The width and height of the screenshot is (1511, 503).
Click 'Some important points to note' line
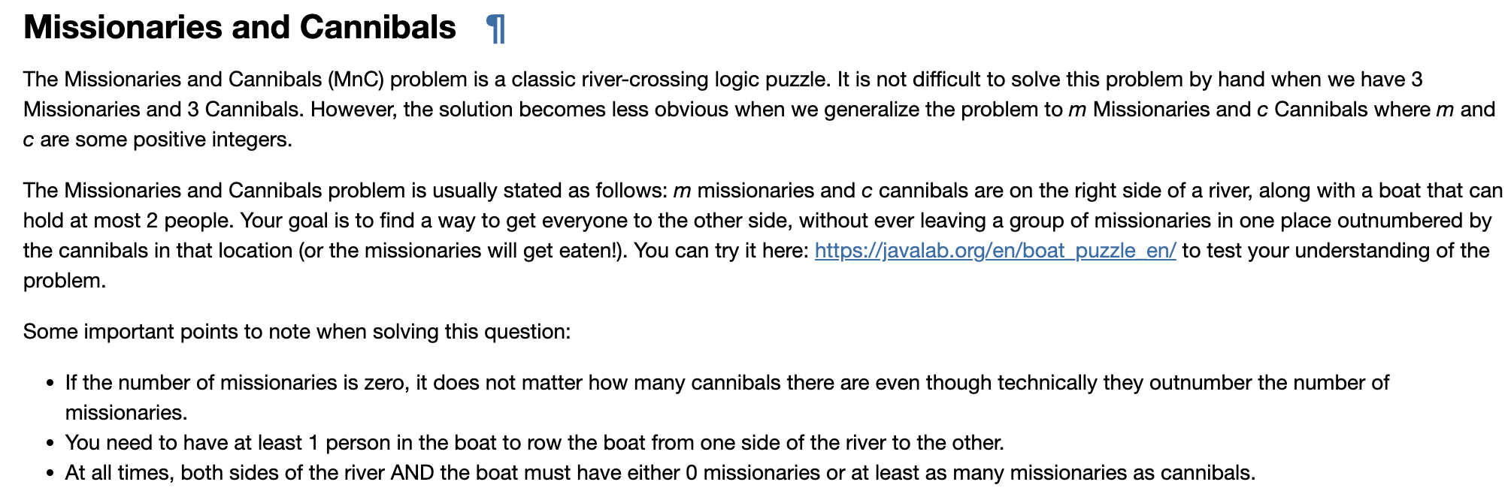point(297,331)
